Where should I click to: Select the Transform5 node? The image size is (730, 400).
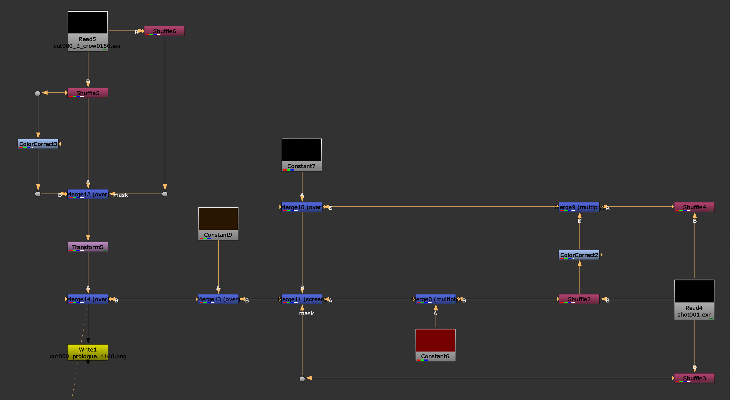pos(88,247)
